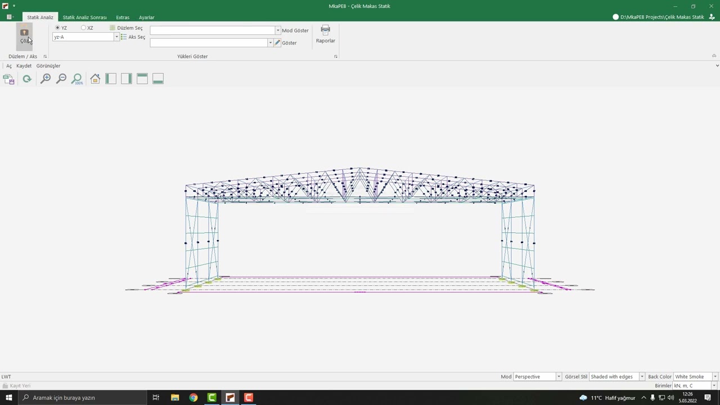Open the Back Color White Smoke dropdown
The height and width of the screenshot is (405, 720).
[x=715, y=377]
